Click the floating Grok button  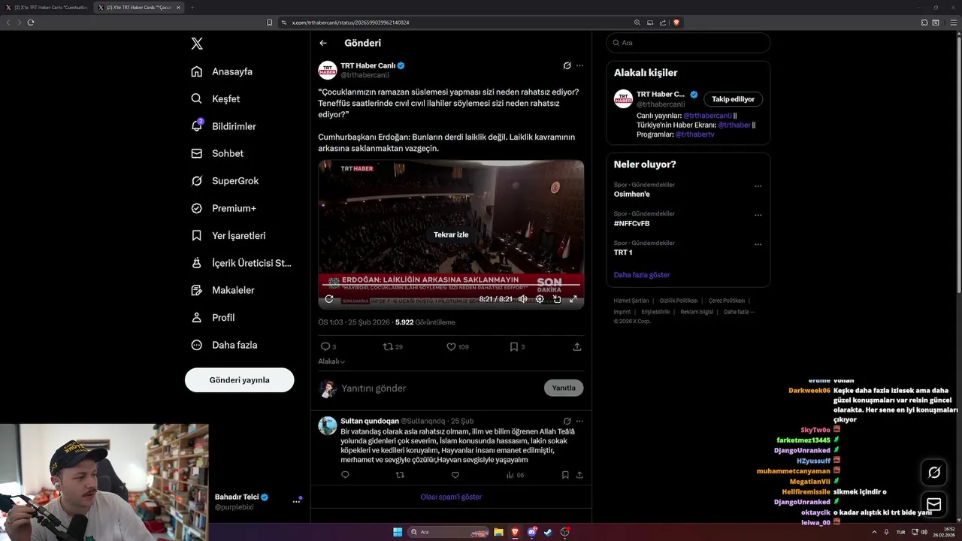tap(934, 472)
